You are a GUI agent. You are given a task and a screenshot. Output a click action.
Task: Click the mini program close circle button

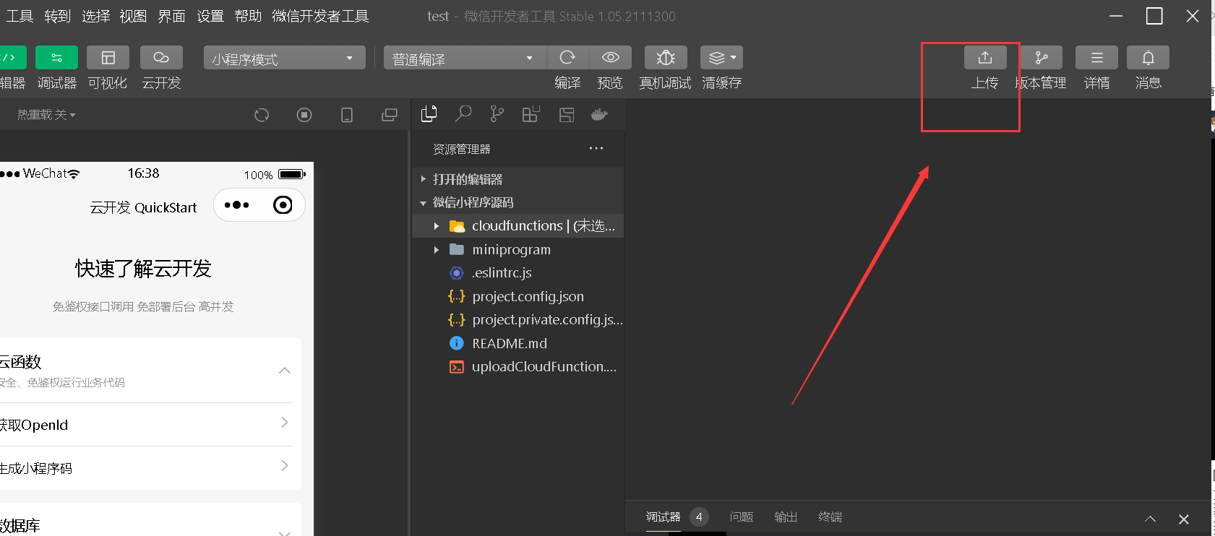tap(283, 205)
